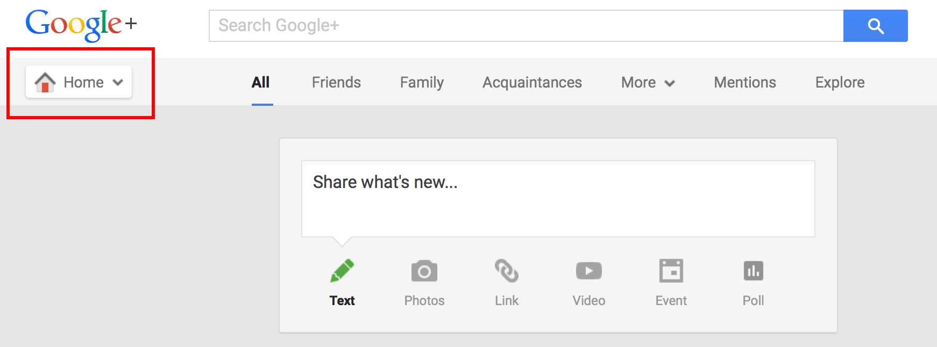Switch to the All tab
937x347 pixels.
coord(261,83)
